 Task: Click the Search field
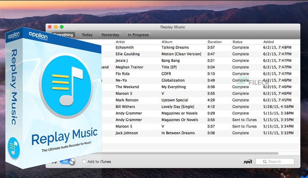coord(275,161)
